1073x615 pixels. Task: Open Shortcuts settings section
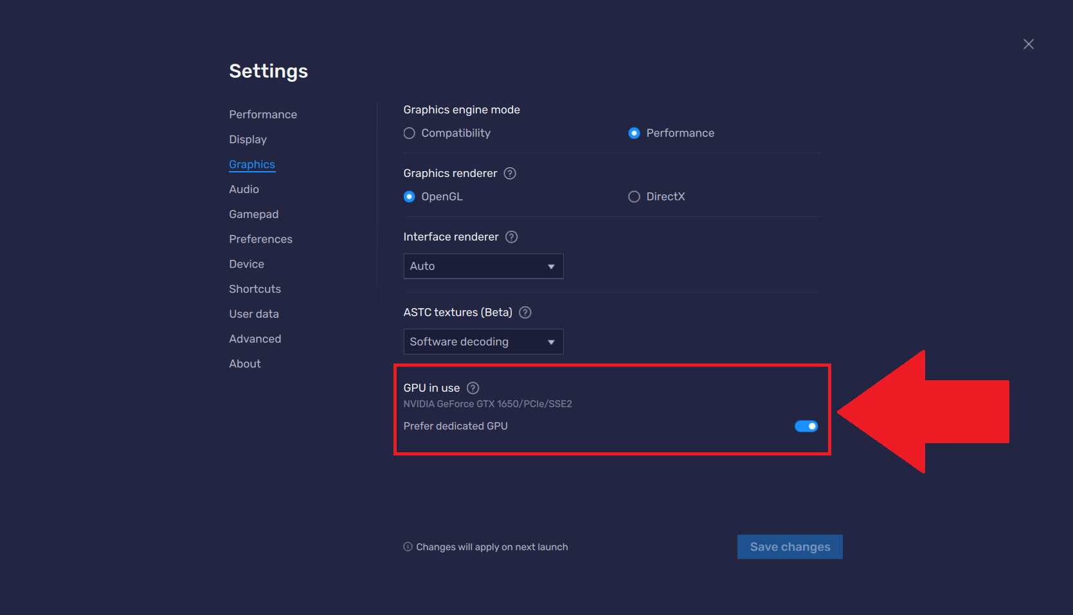tap(255, 289)
